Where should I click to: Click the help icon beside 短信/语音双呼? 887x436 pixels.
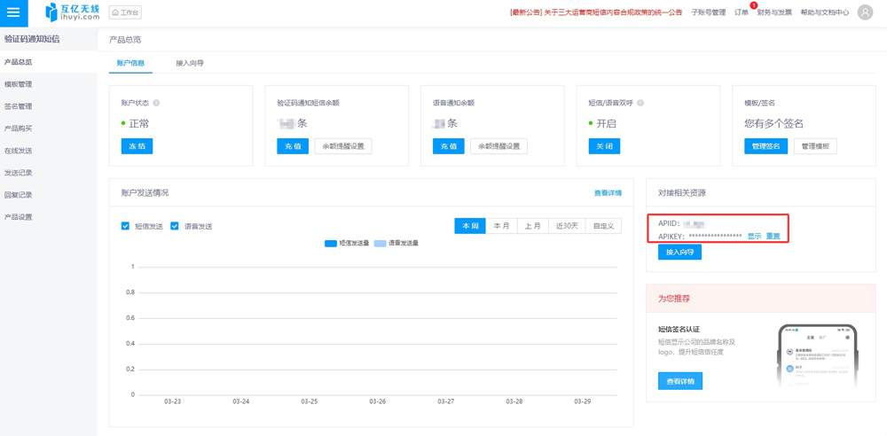coord(640,103)
